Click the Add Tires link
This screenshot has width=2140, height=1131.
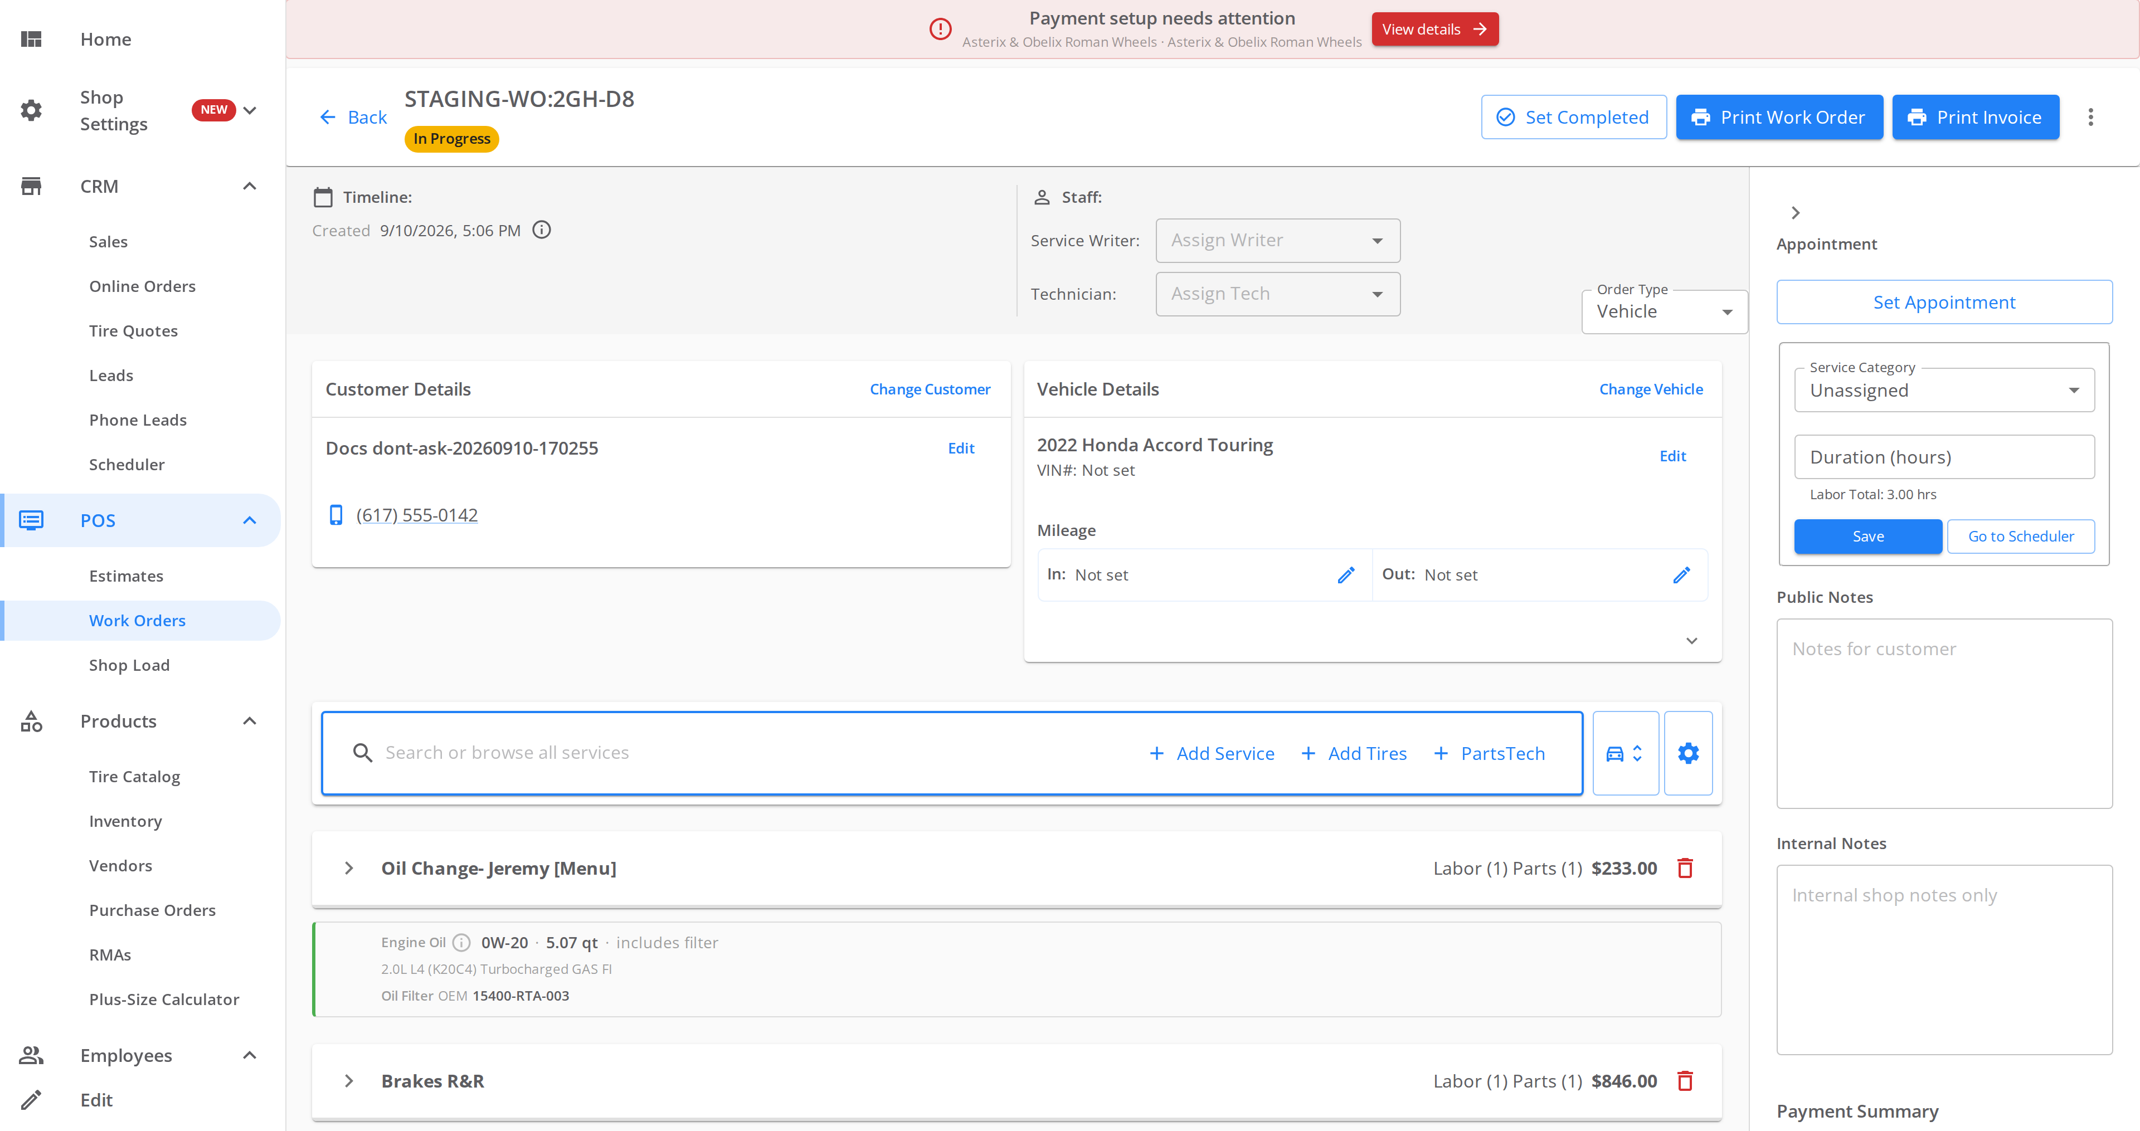1353,753
